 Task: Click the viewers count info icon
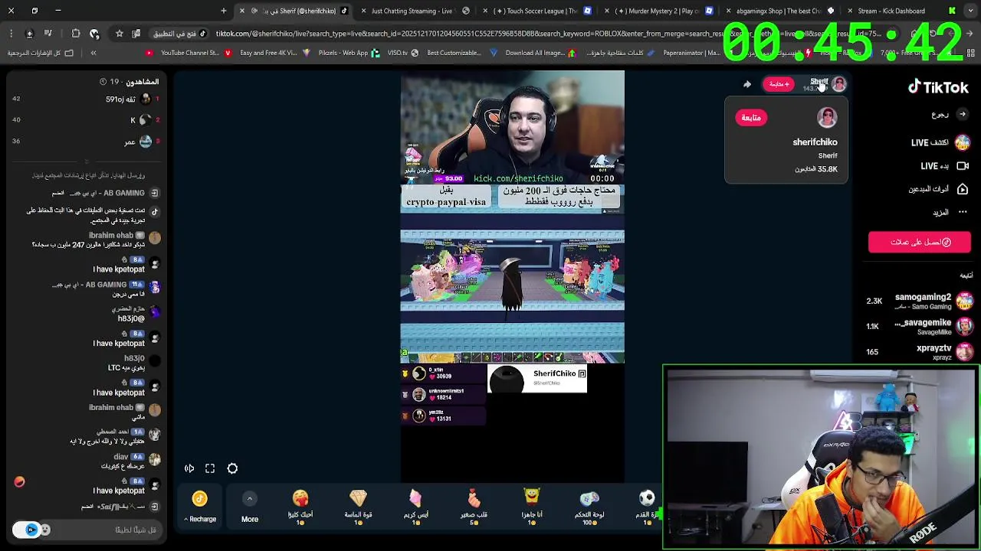[103, 82]
